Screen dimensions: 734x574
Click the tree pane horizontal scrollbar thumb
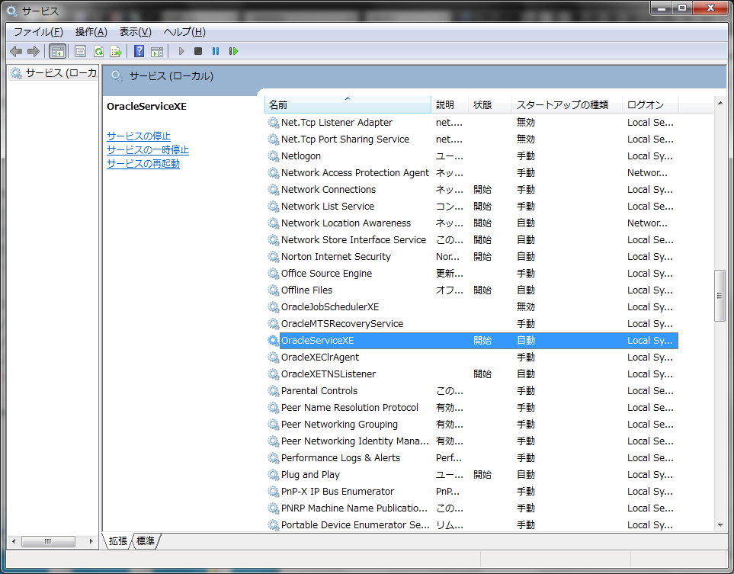coord(48,541)
